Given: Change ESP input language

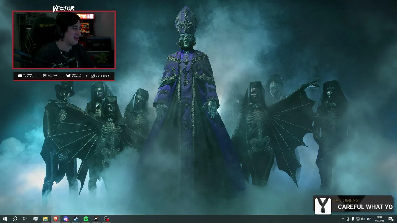Looking at the screenshot, I should point(369,219).
